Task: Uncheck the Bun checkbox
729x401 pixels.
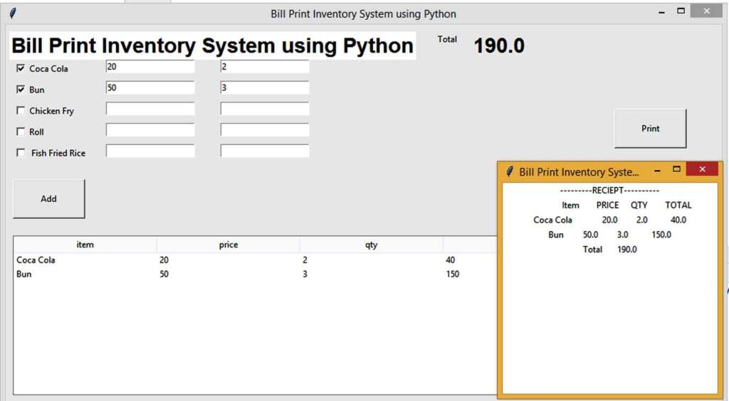Action: click(20, 90)
